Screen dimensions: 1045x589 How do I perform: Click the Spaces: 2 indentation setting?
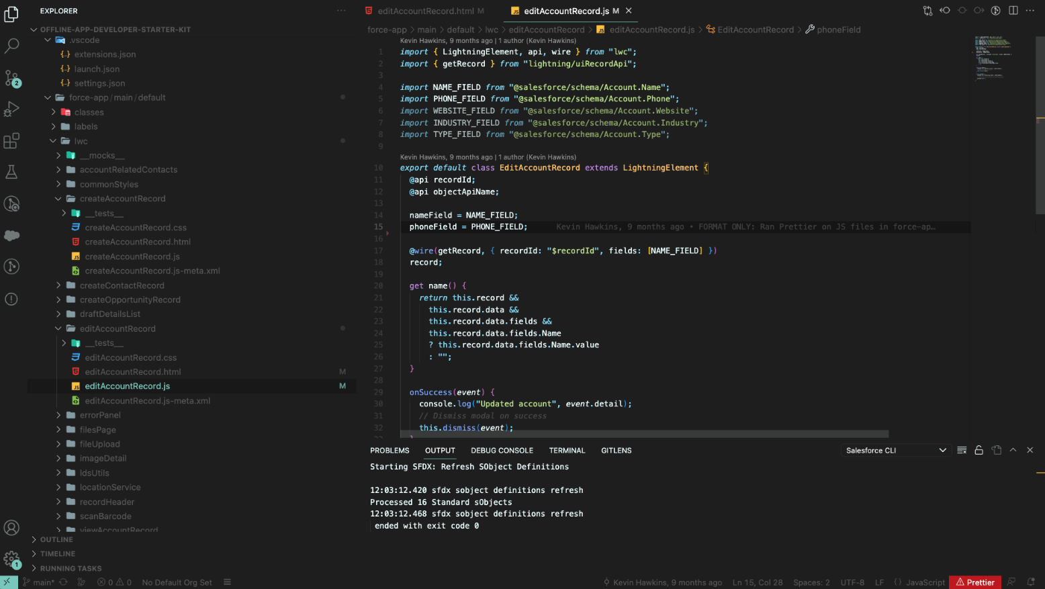click(811, 582)
